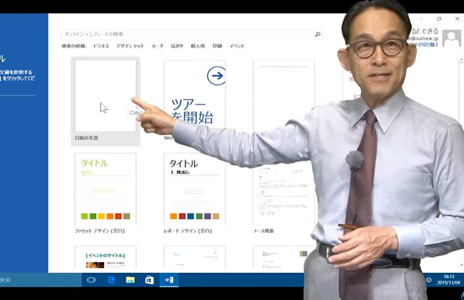The width and height of the screenshot is (464, 300).
Task: Click the restore window button
Action: [439, 19]
